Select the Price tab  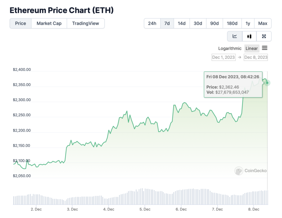click(21, 23)
